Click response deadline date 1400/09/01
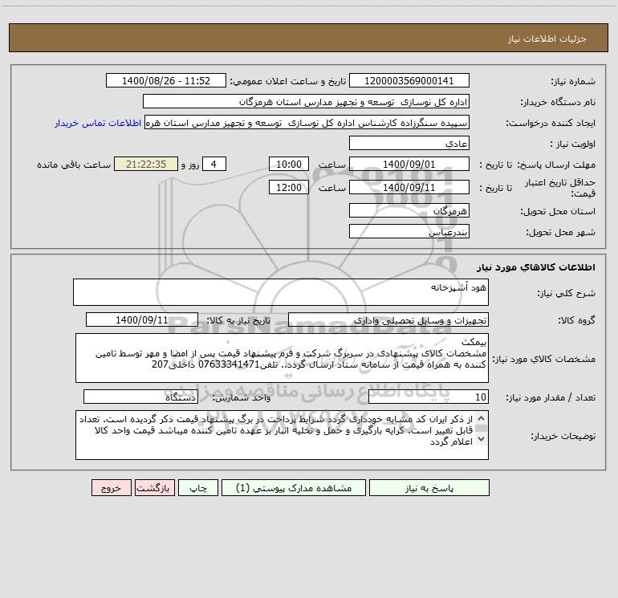The height and width of the screenshot is (598, 618). (409, 164)
